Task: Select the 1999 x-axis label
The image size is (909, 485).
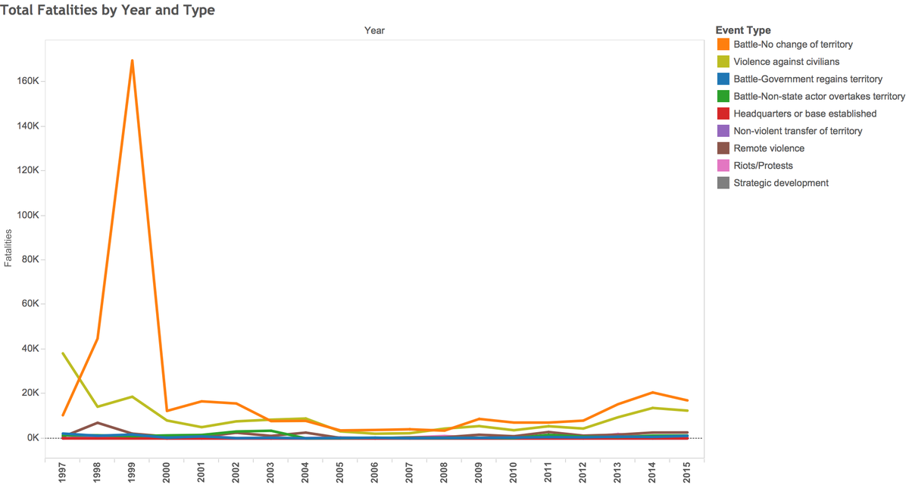Action: click(x=133, y=472)
